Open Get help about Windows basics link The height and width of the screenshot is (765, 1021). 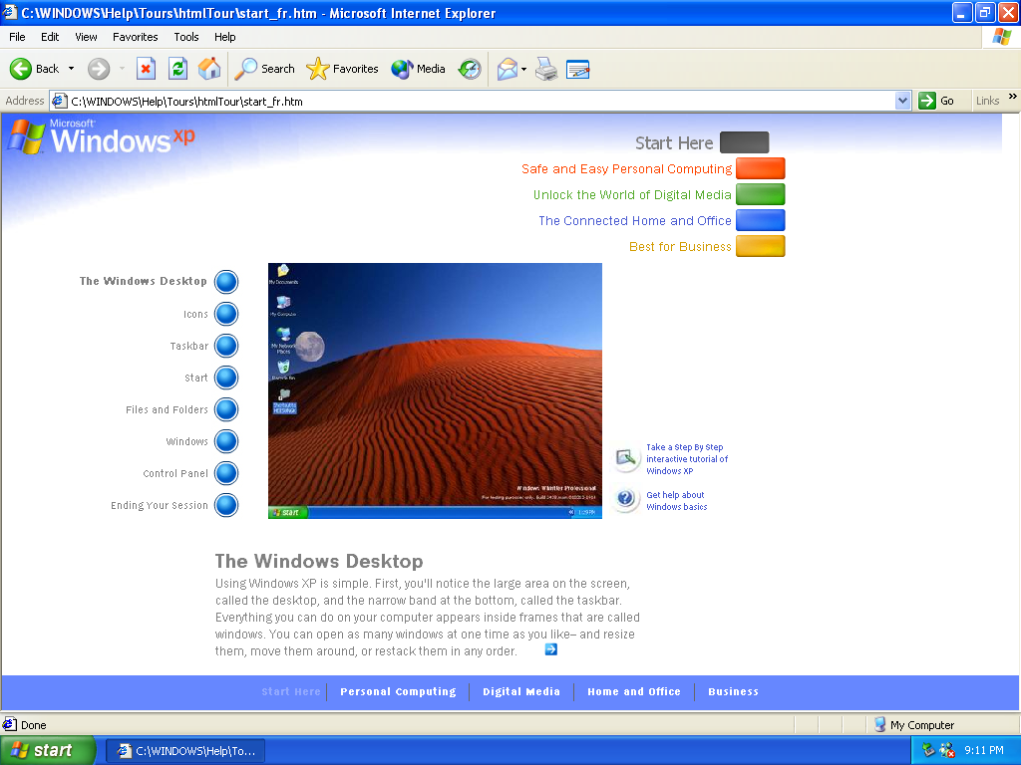677,501
